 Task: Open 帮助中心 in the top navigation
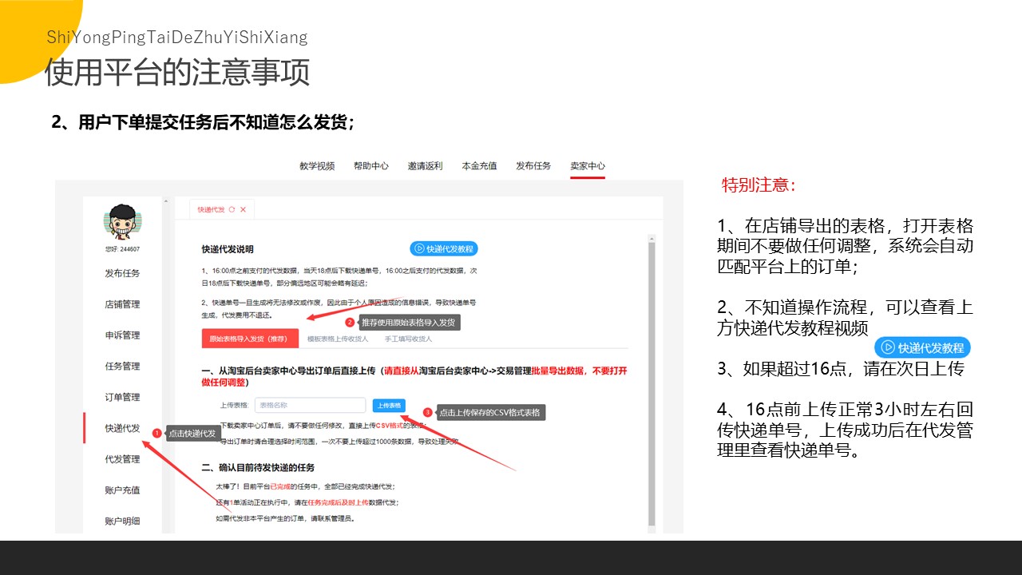(x=371, y=166)
